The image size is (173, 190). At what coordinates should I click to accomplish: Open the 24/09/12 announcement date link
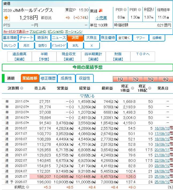(162, 171)
